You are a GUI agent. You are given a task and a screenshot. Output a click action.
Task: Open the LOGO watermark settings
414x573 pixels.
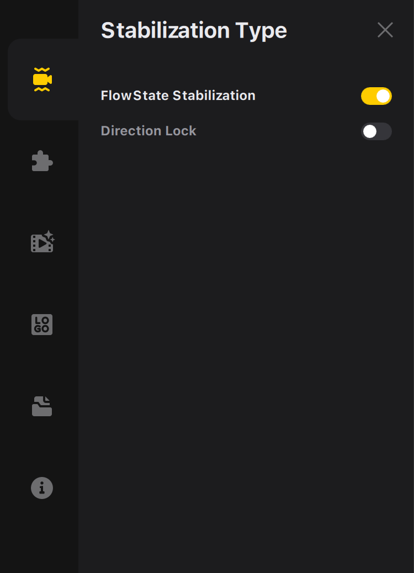pyautogui.click(x=42, y=325)
